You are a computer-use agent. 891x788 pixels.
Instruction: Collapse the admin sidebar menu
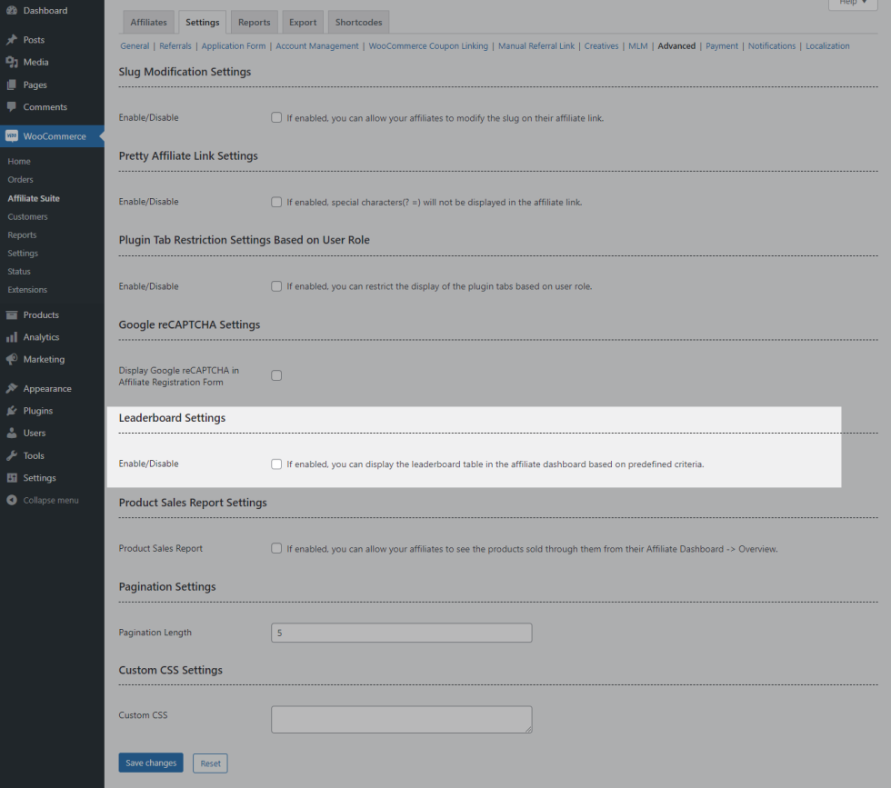[x=43, y=501]
